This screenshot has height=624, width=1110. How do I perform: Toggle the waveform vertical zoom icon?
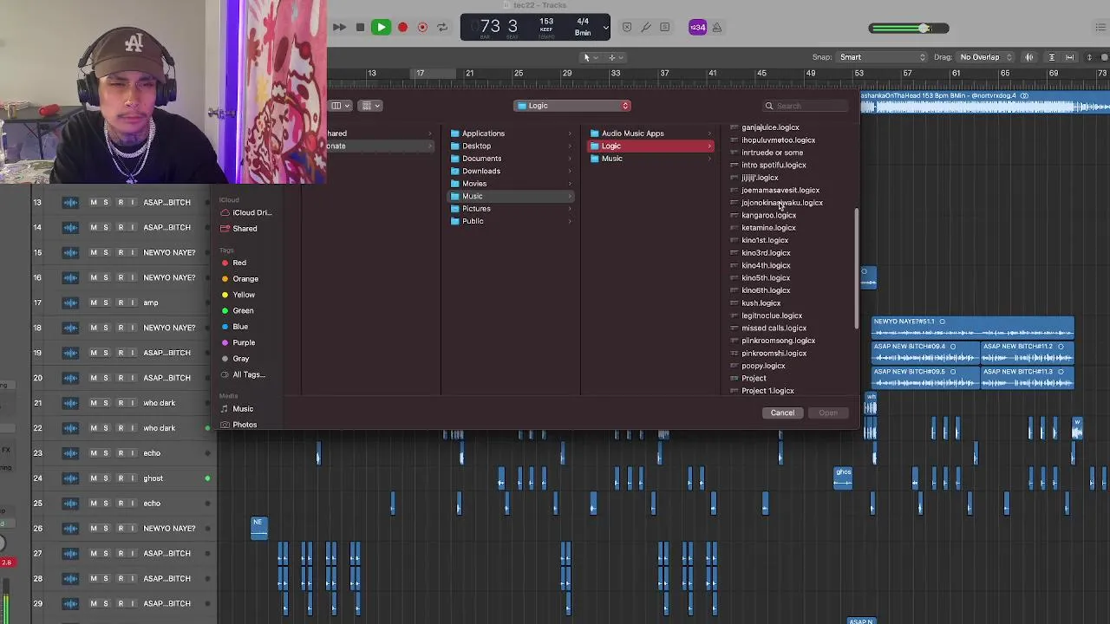1029,57
